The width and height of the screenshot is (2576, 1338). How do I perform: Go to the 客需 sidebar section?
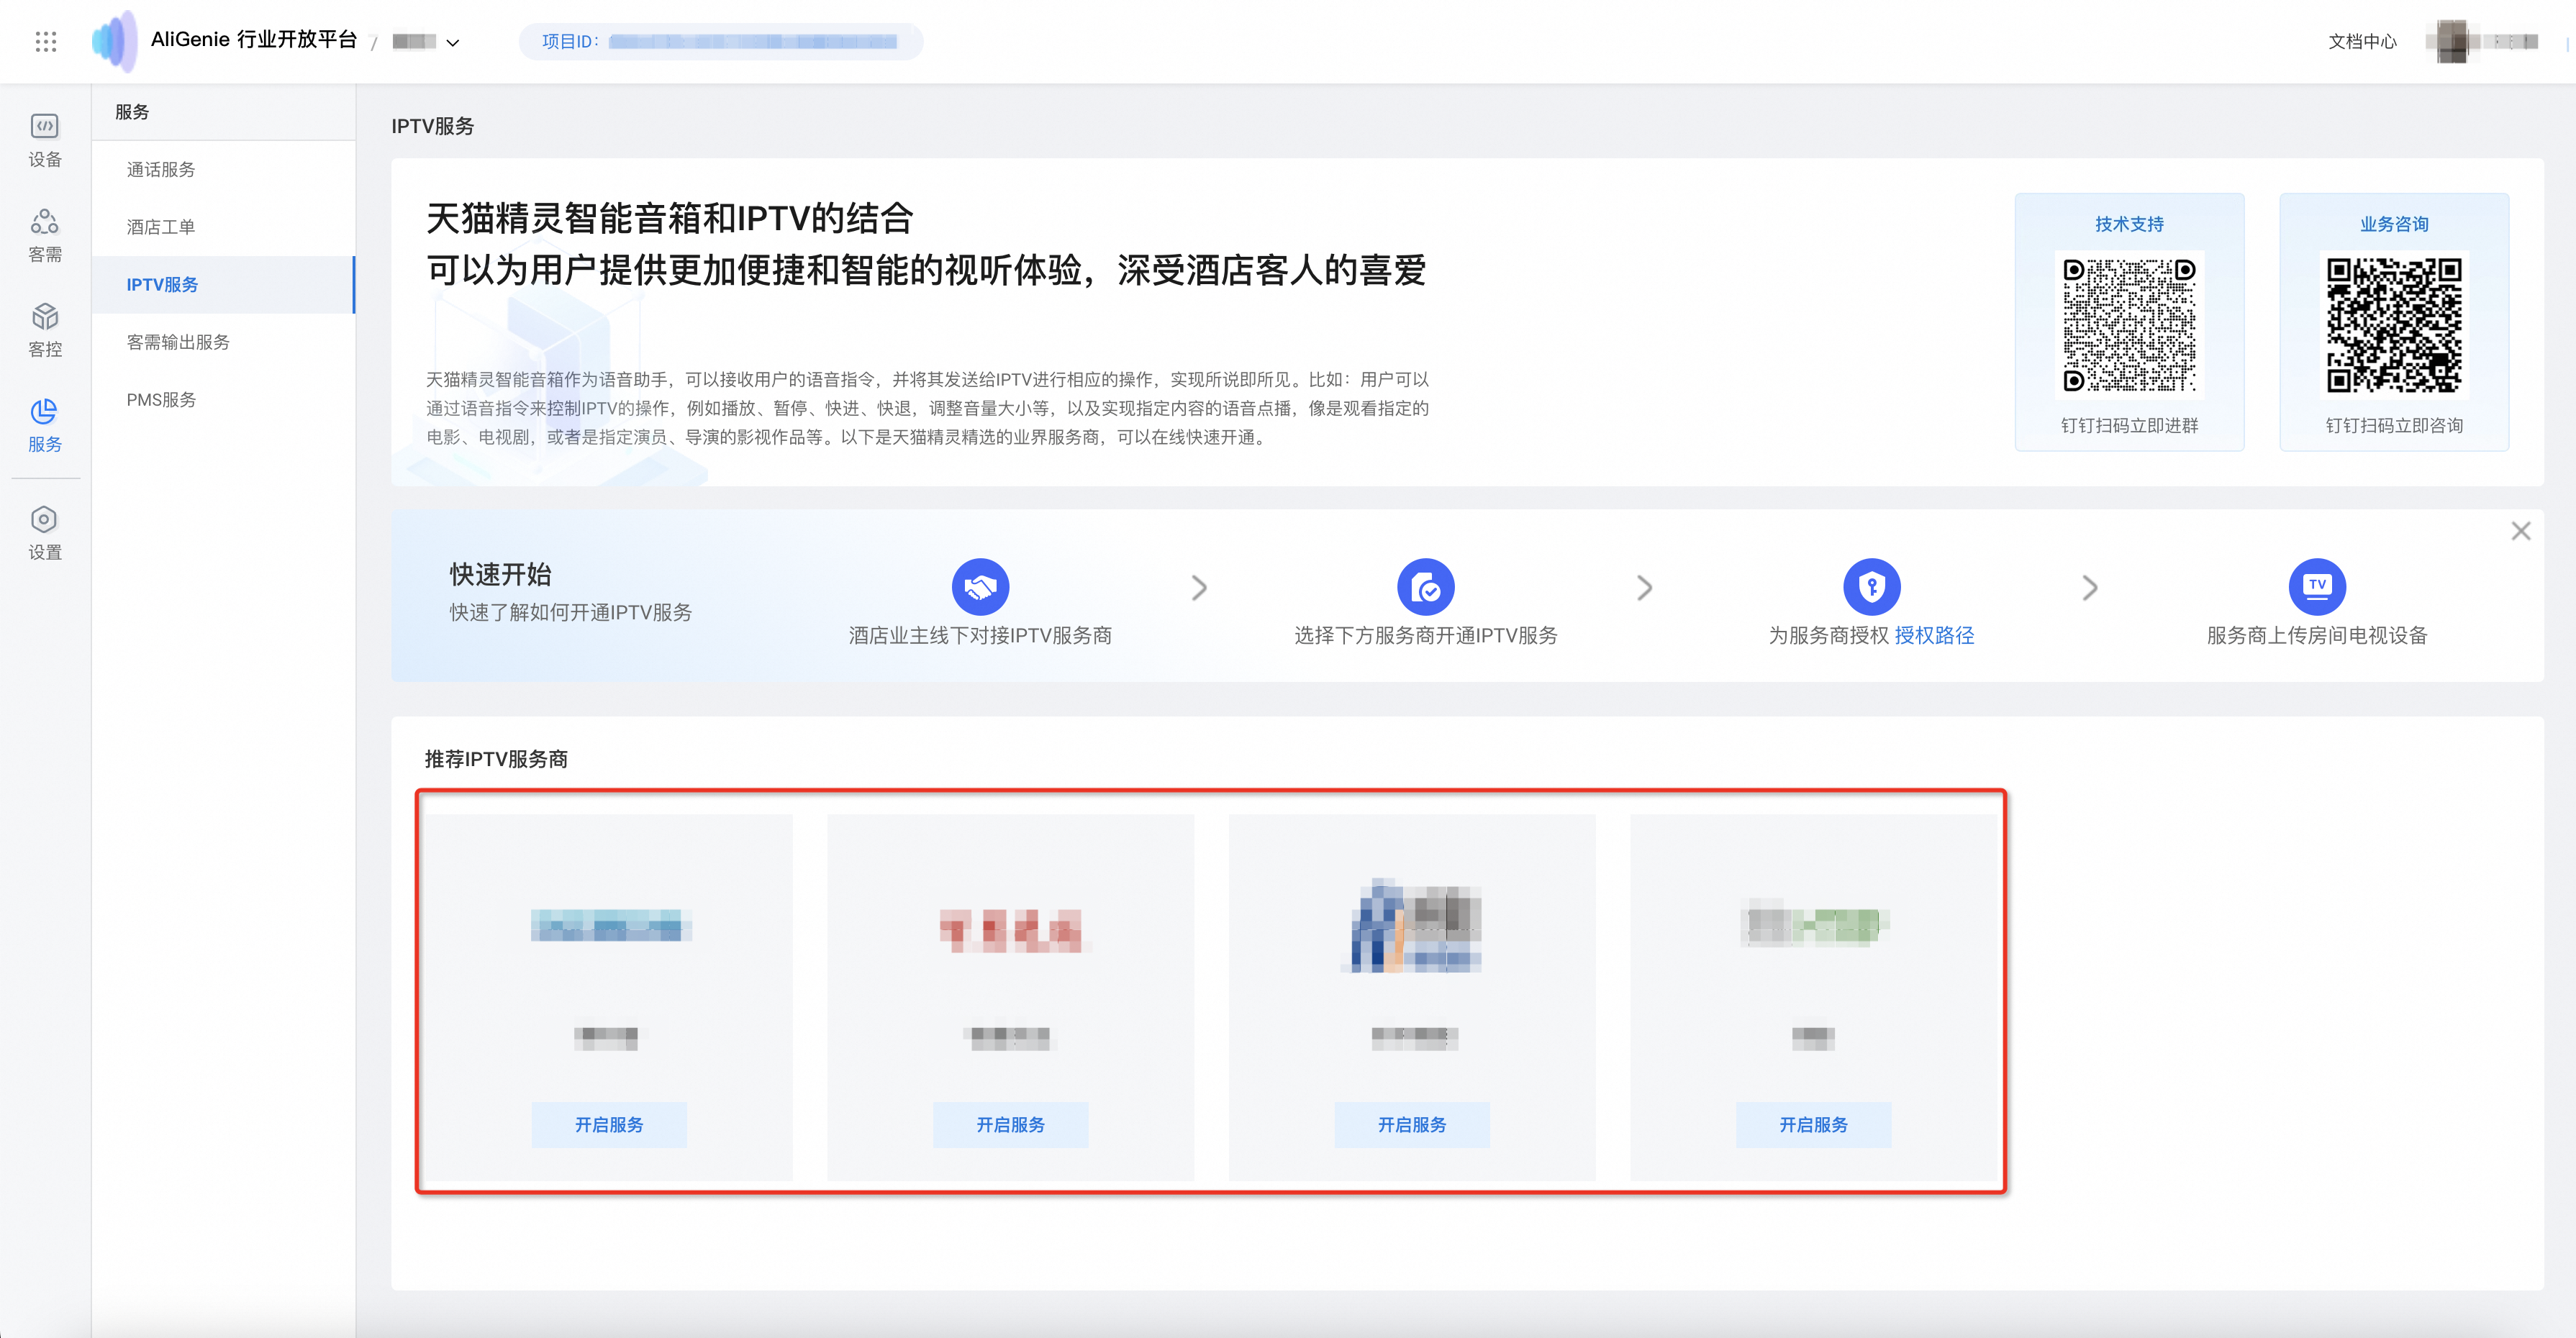pos(44,234)
